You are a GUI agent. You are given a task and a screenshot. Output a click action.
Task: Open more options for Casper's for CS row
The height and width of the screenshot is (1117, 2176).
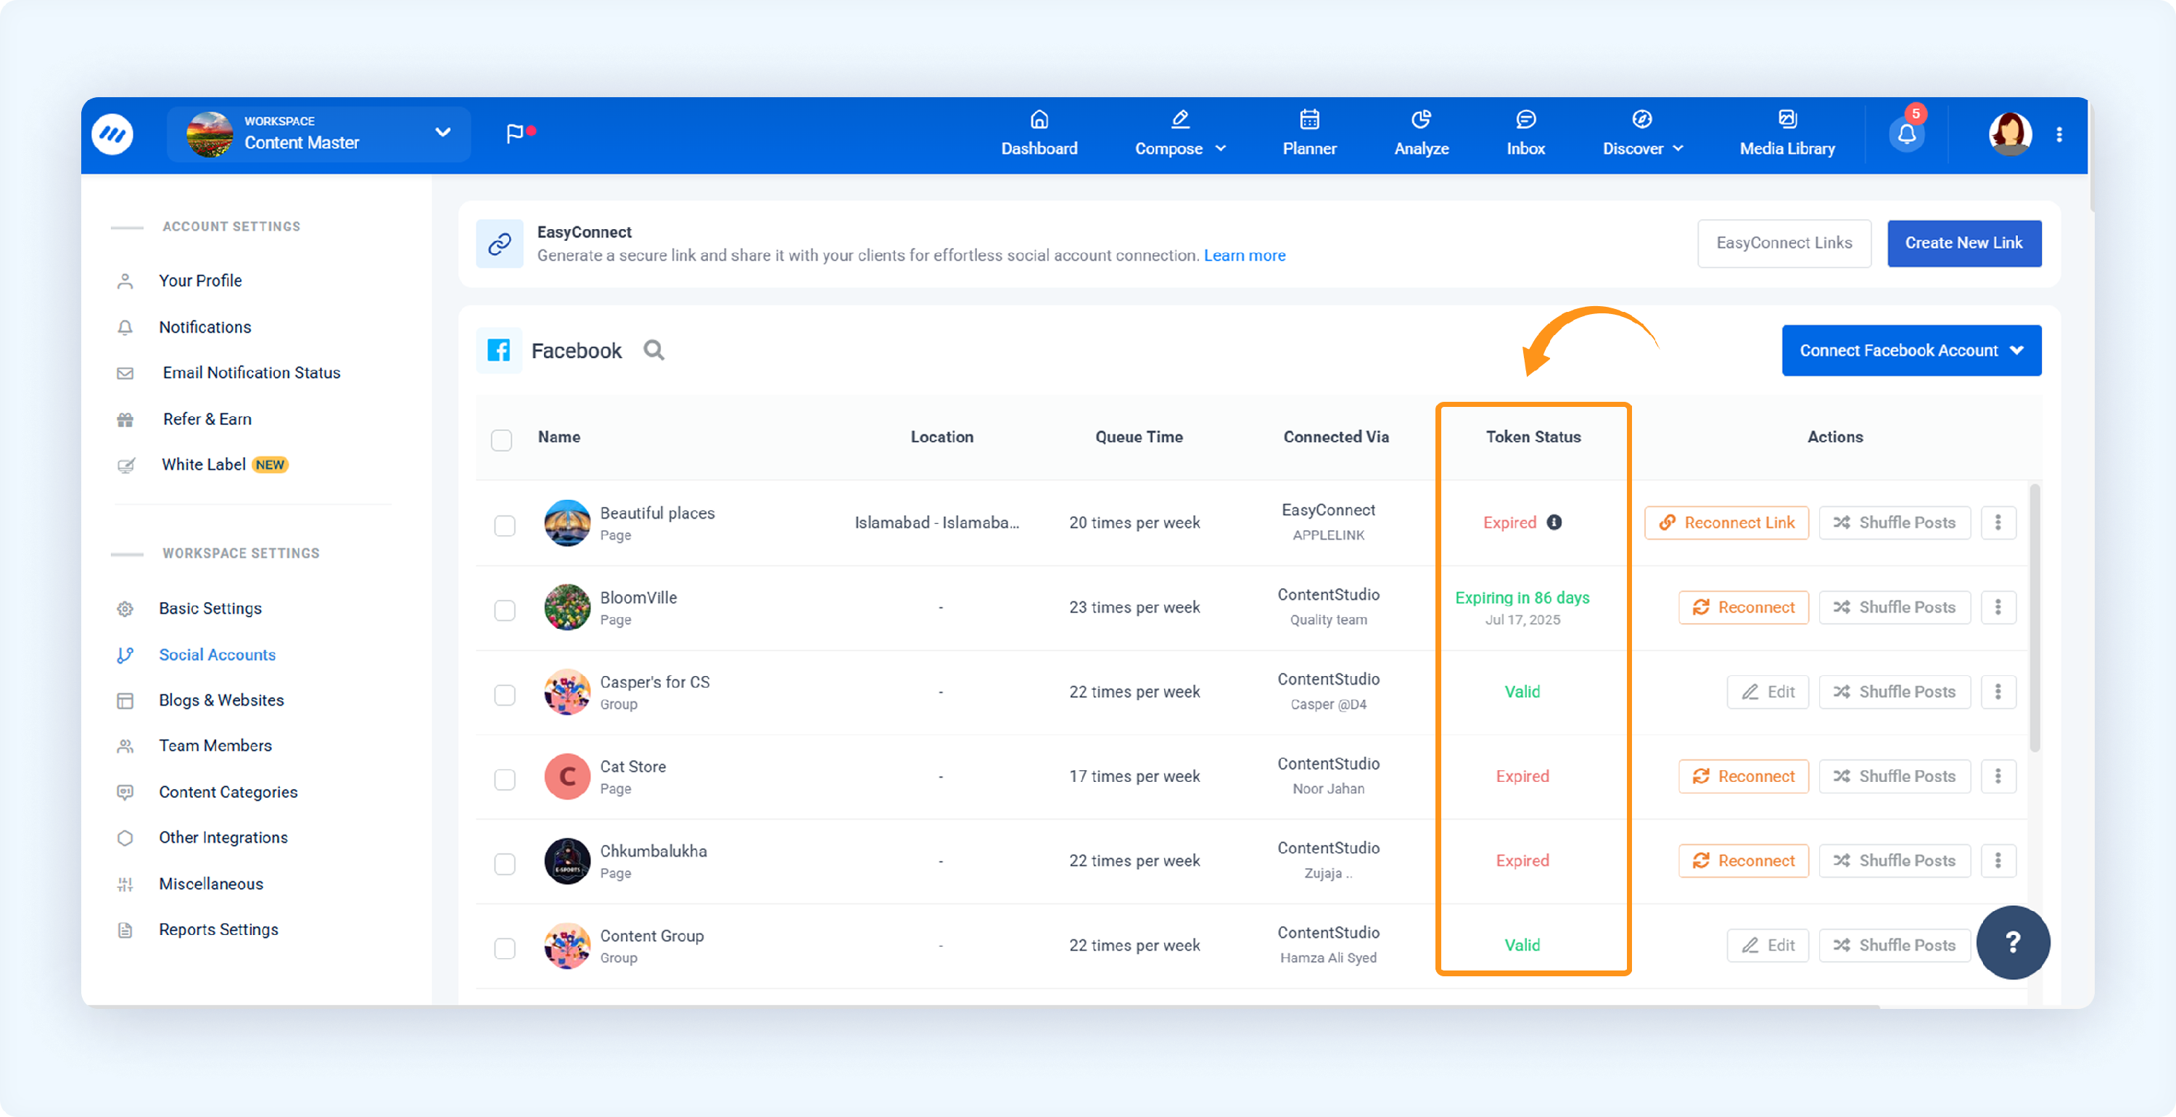click(1998, 691)
